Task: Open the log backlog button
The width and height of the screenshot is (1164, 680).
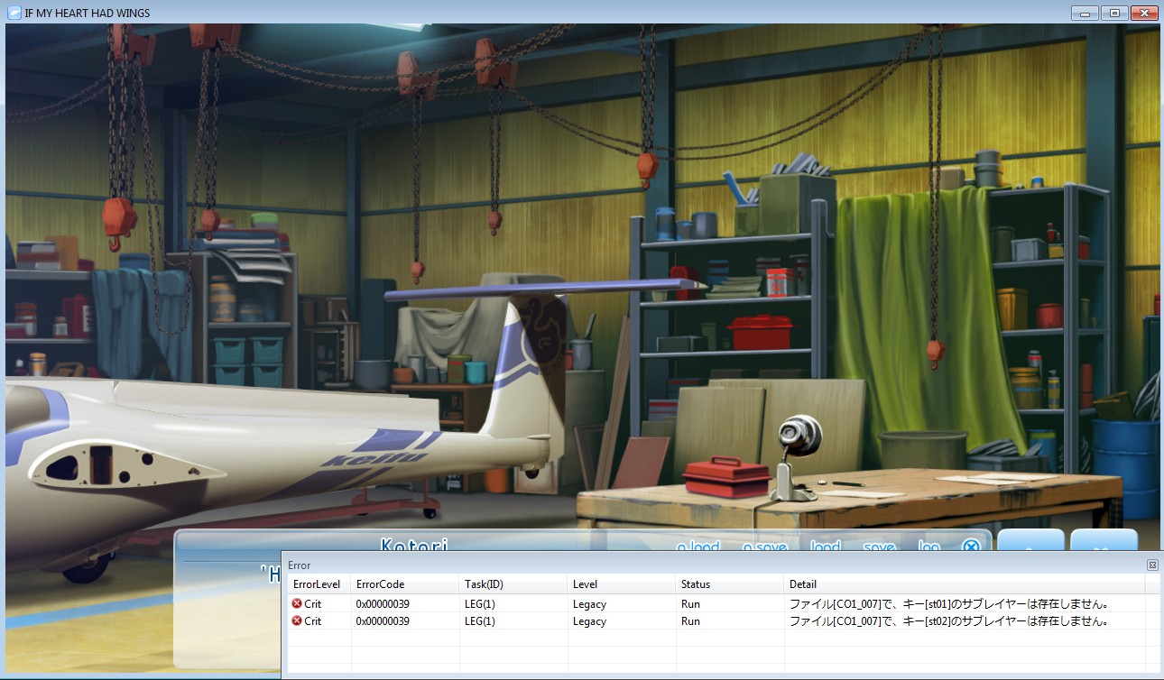Action: [929, 546]
